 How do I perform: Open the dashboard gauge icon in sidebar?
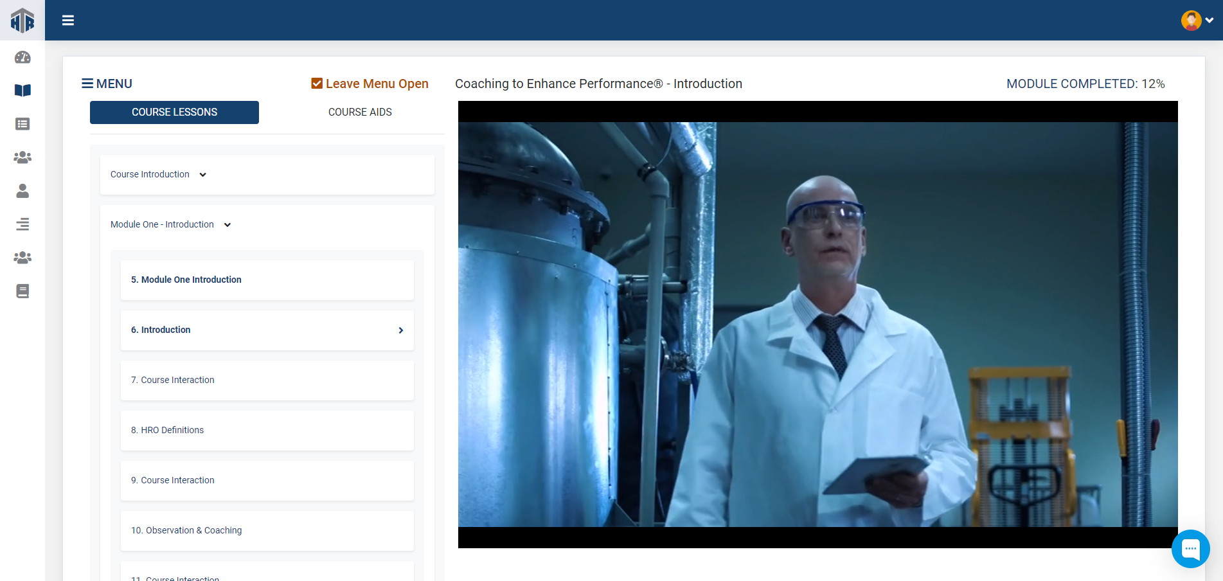22,57
